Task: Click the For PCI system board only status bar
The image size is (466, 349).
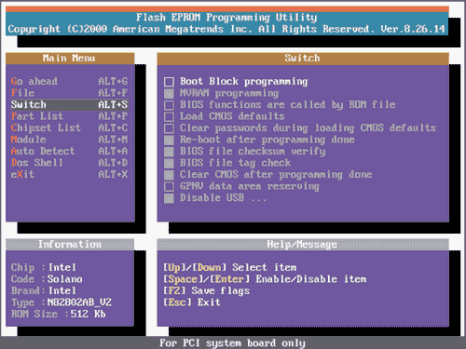Action: point(232,343)
